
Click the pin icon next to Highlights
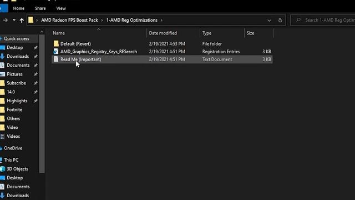point(35,101)
